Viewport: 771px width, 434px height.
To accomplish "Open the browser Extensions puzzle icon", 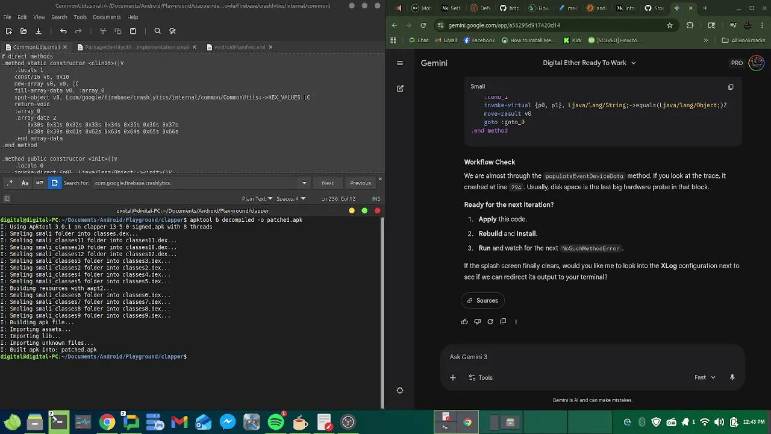I will pos(690,25).
